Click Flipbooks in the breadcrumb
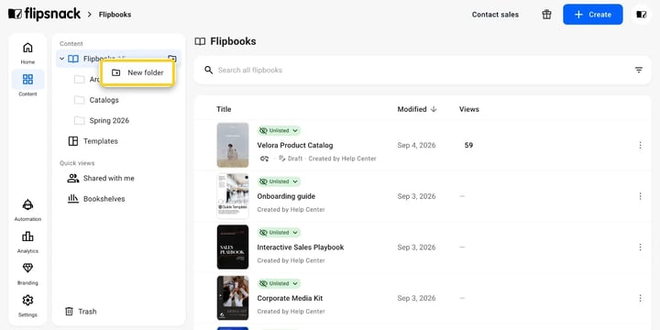 pos(115,15)
